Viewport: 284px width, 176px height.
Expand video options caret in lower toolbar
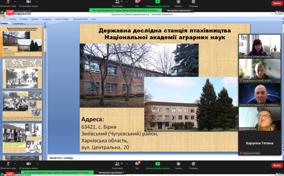pos(37,164)
